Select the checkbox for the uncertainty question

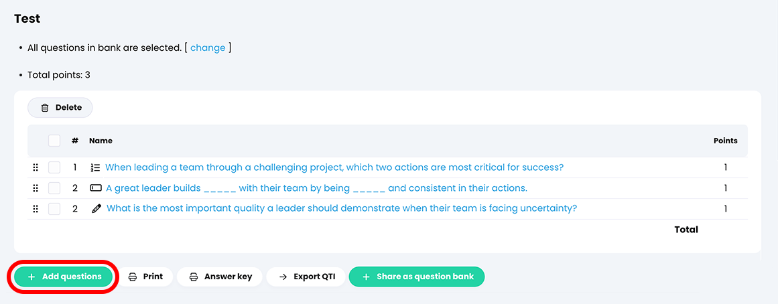(x=54, y=208)
